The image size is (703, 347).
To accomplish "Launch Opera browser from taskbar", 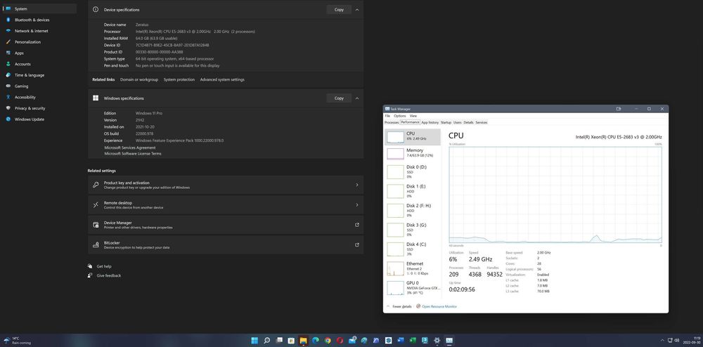I will click(340, 341).
